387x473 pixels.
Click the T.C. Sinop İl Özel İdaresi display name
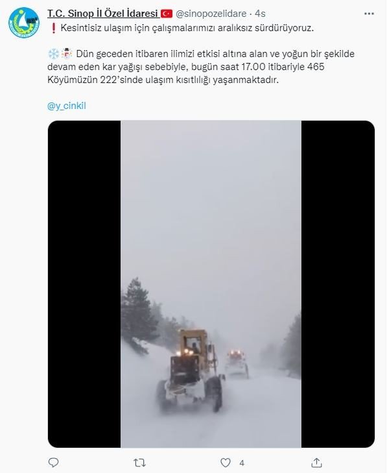click(x=102, y=14)
